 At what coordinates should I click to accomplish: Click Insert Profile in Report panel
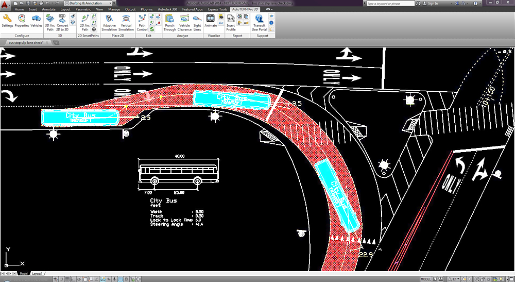pyautogui.click(x=231, y=22)
